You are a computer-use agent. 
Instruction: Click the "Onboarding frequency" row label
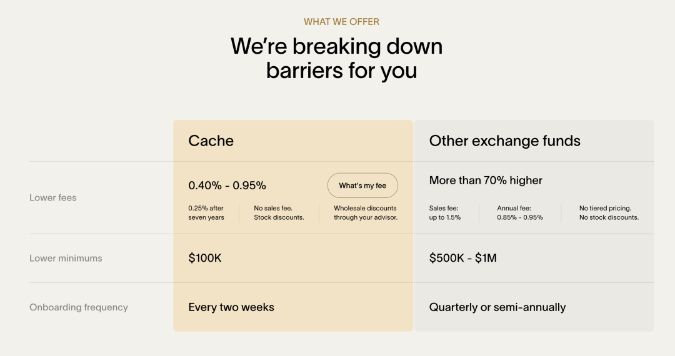[x=79, y=307]
